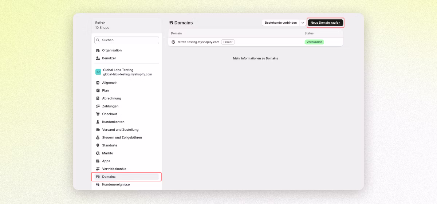This screenshot has width=437, height=204.
Task: Click the Märkte globe icon
Action: click(98, 153)
